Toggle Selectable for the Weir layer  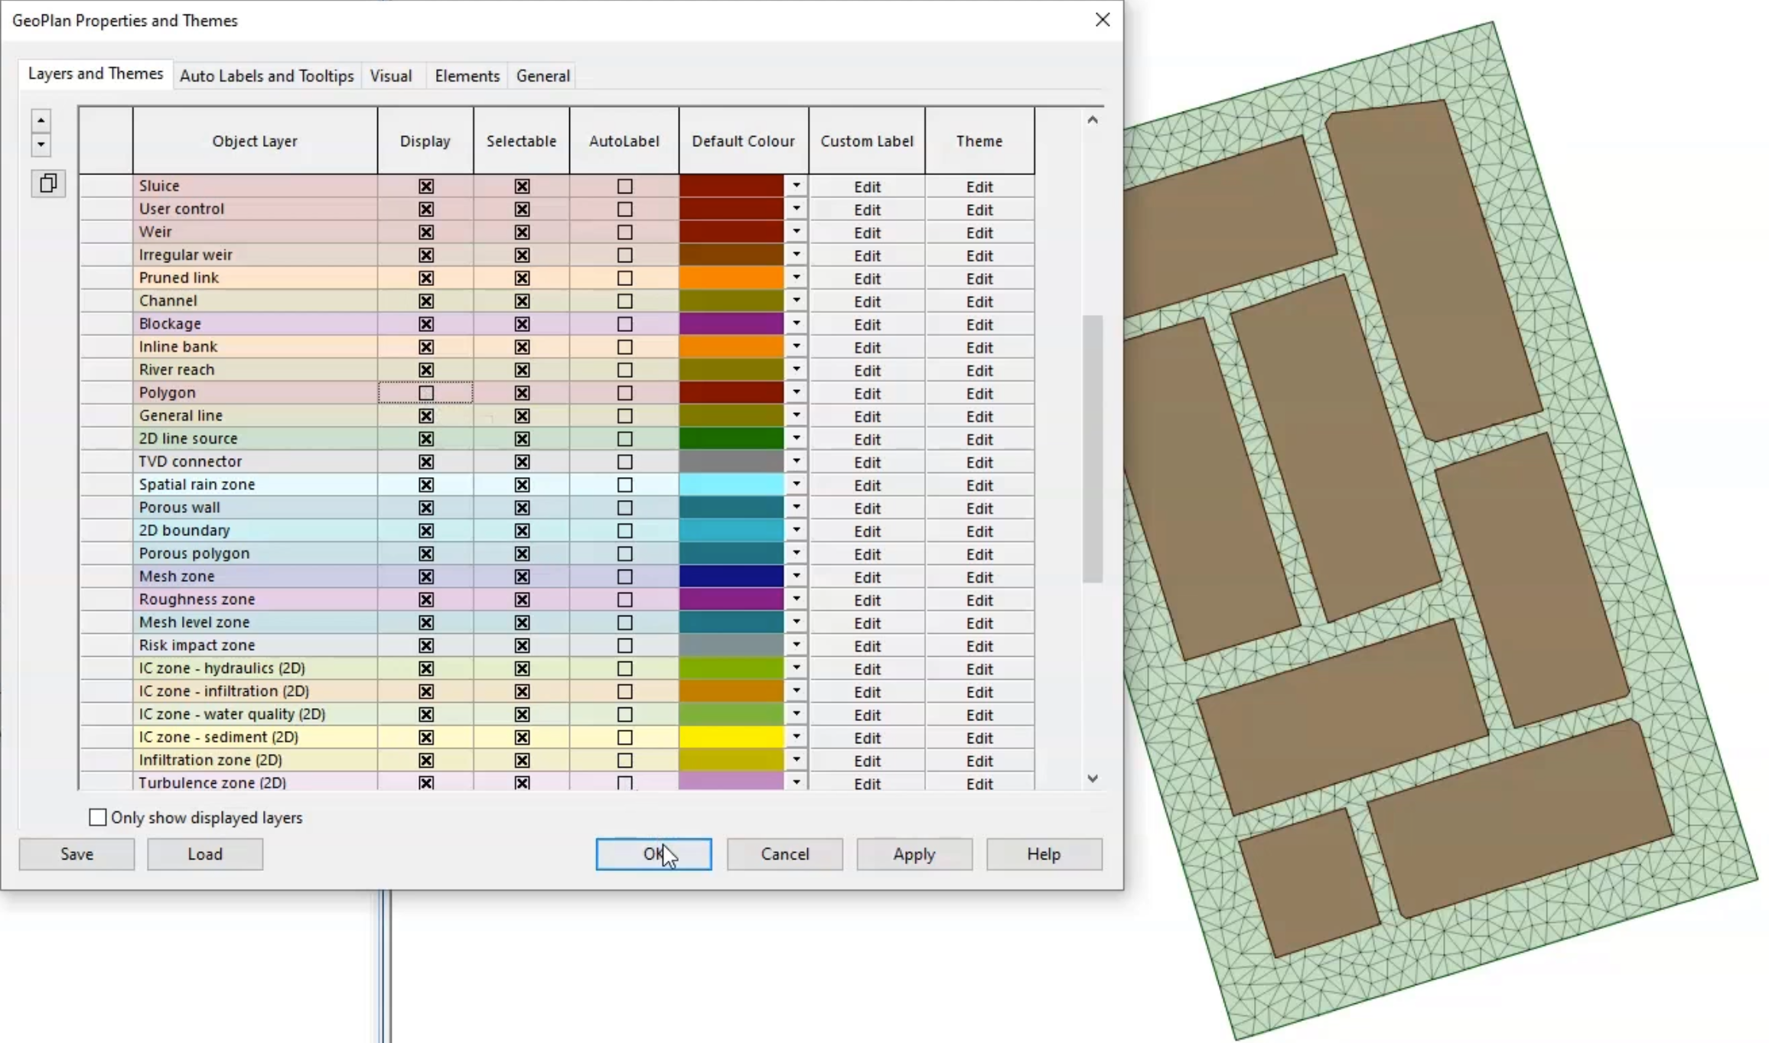522,232
